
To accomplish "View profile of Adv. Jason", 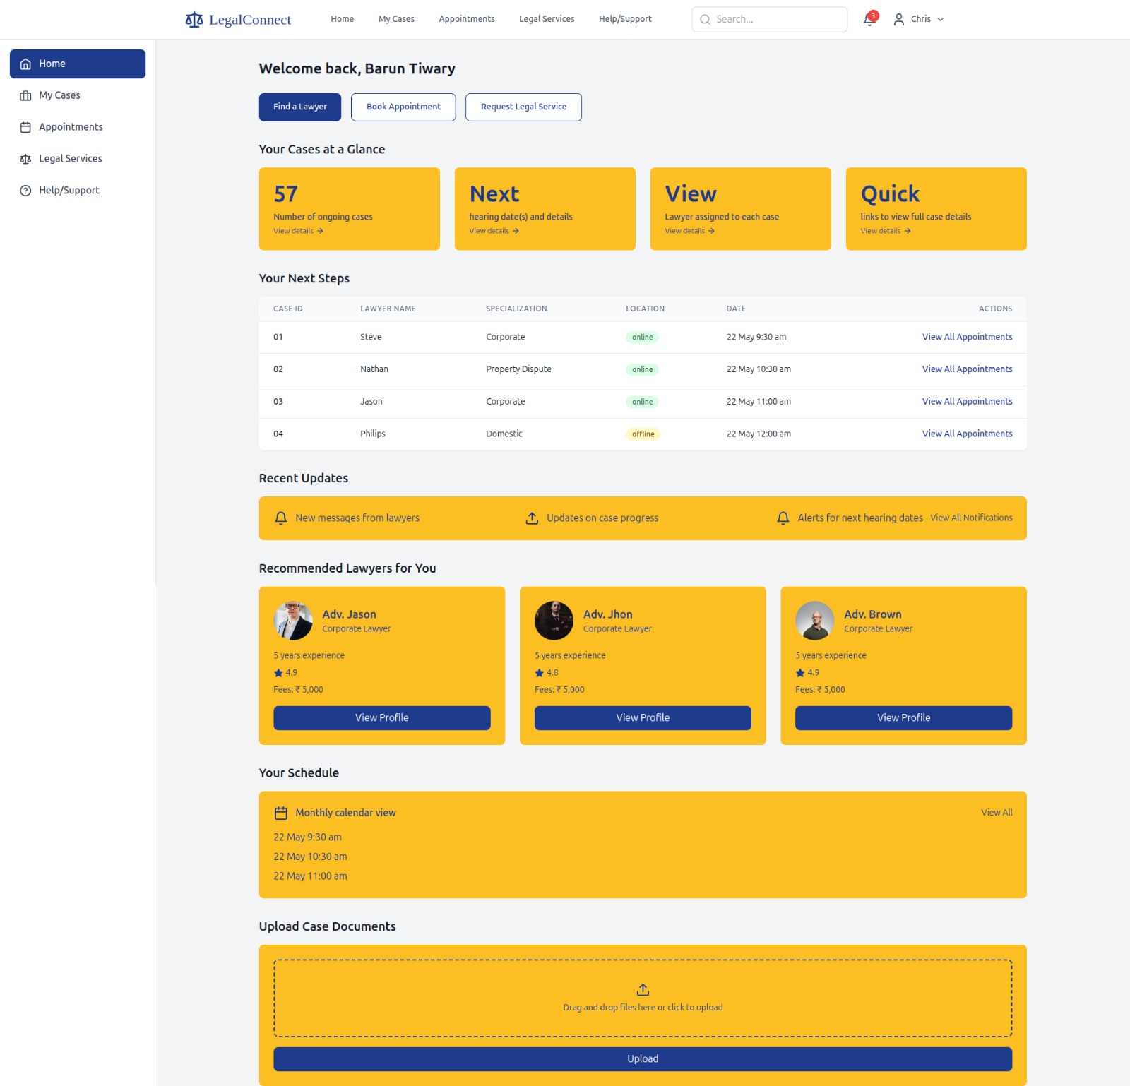I will [382, 718].
